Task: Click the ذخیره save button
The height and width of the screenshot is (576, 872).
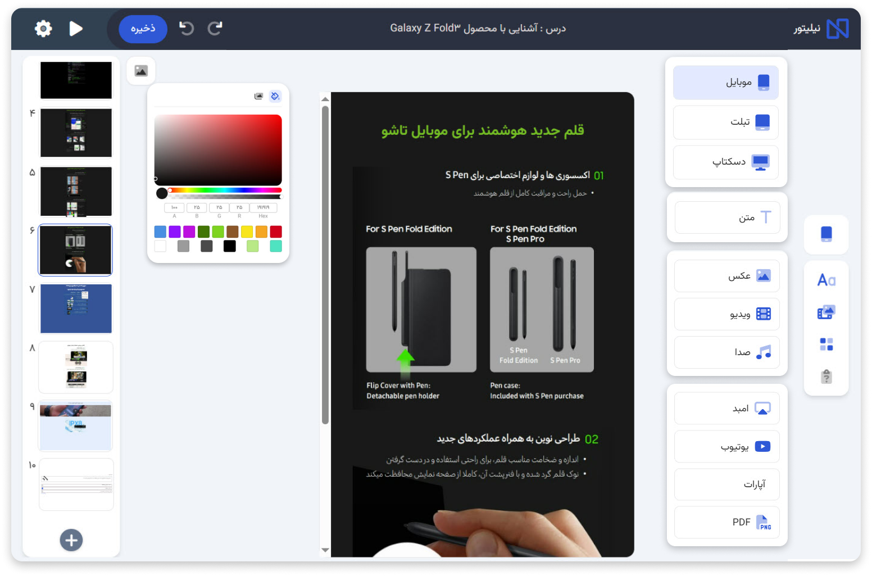Action: [x=143, y=29]
